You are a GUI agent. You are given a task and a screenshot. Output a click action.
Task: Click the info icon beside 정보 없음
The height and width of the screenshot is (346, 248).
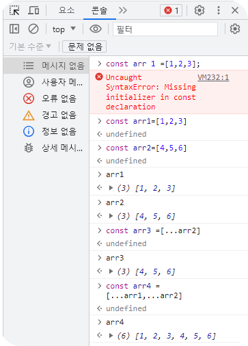29,131
